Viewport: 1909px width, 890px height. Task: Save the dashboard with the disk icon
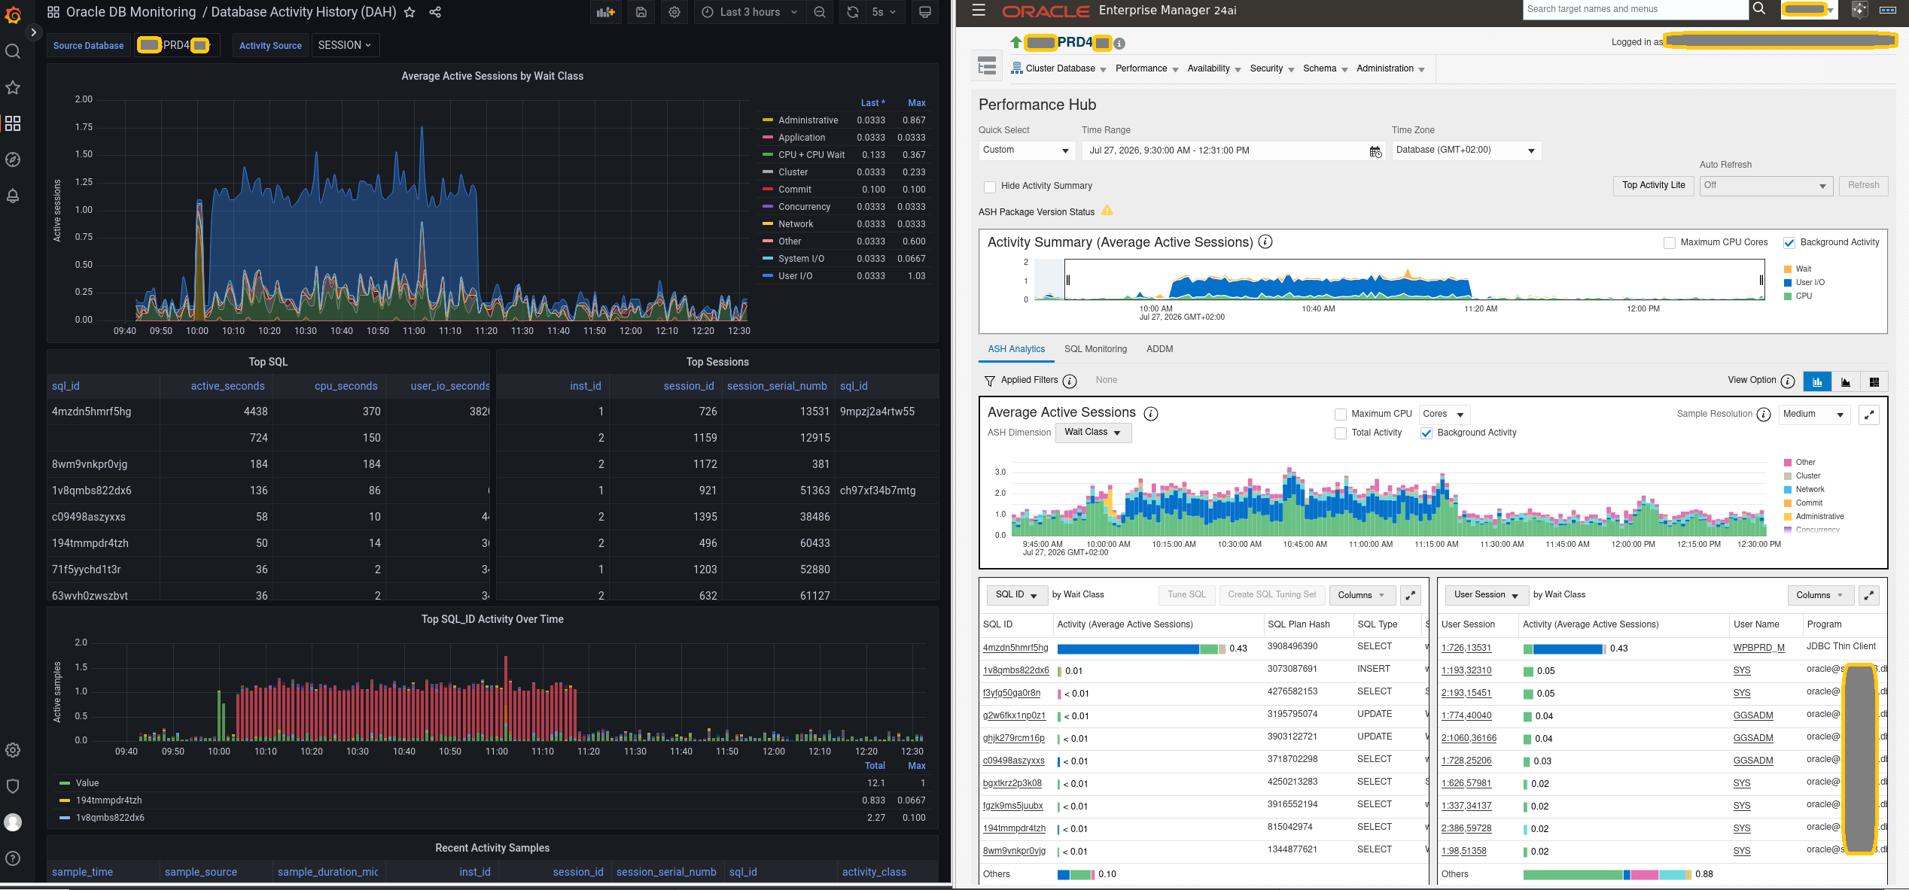click(x=641, y=12)
